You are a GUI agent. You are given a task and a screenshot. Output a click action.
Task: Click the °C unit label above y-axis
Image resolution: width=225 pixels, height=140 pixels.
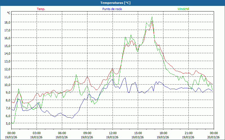tap(9, 13)
